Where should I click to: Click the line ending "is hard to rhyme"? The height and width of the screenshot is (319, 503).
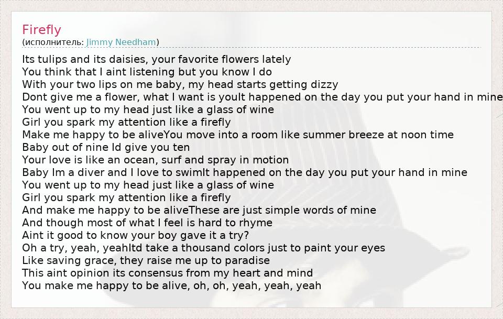point(147,223)
